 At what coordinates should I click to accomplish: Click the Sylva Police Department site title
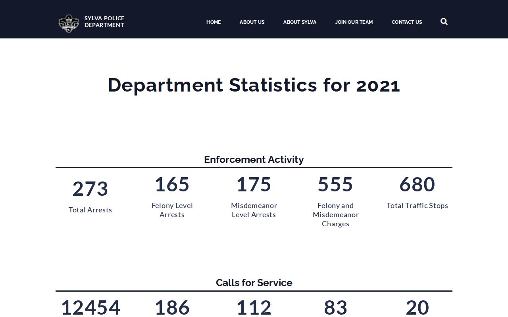pos(104,21)
